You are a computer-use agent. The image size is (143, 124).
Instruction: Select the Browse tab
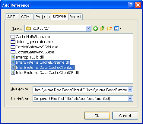pos(60,16)
